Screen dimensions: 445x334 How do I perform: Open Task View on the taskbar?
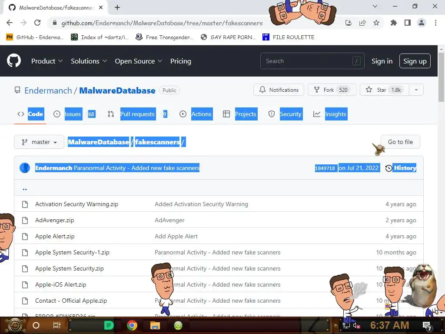[x=57, y=325]
